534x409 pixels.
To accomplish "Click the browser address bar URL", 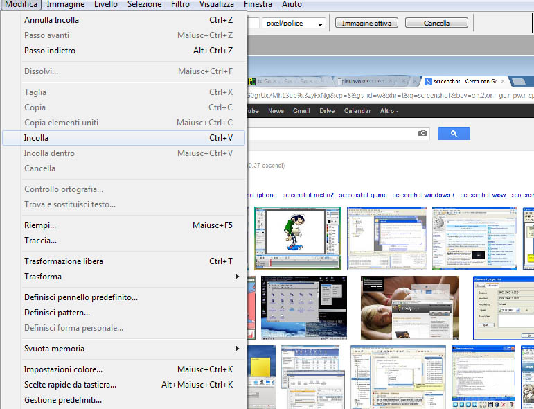I will (391, 96).
